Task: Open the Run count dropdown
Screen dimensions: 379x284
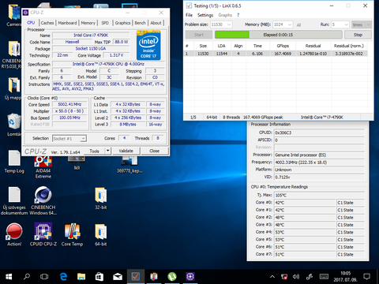Action: (340, 24)
